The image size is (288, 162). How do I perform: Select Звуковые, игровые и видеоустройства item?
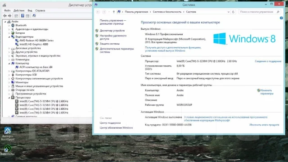tap(38, 56)
